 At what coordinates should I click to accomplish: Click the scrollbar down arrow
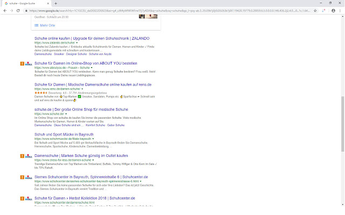(343, 204)
